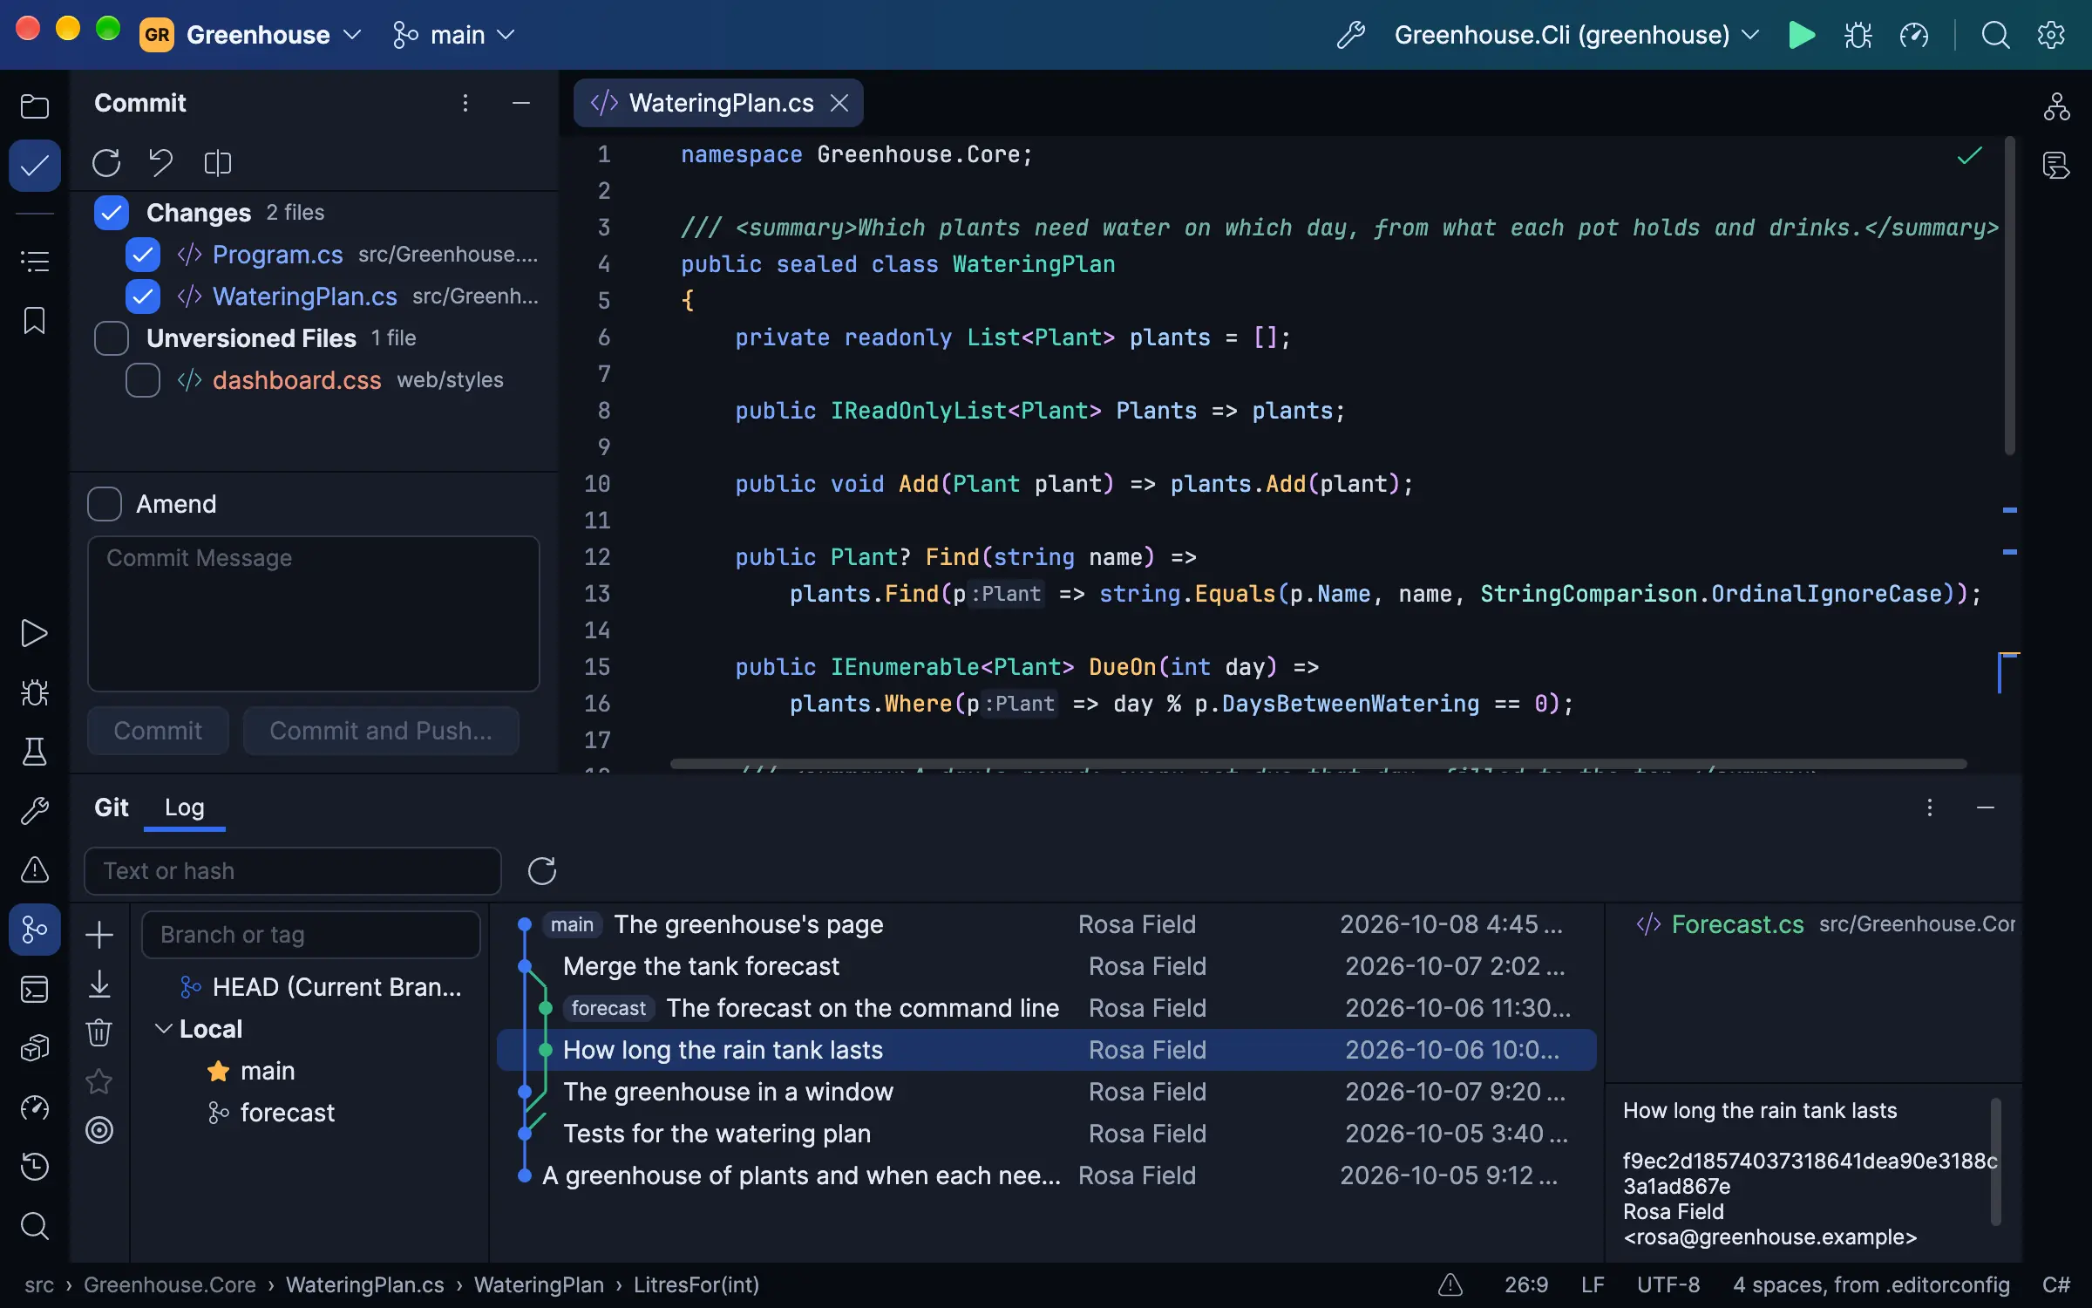The image size is (2092, 1308).
Task: Click the Rollback changes icon
Action: click(161, 163)
